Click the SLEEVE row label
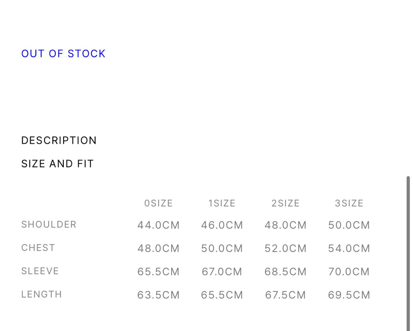 pyautogui.click(x=40, y=271)
